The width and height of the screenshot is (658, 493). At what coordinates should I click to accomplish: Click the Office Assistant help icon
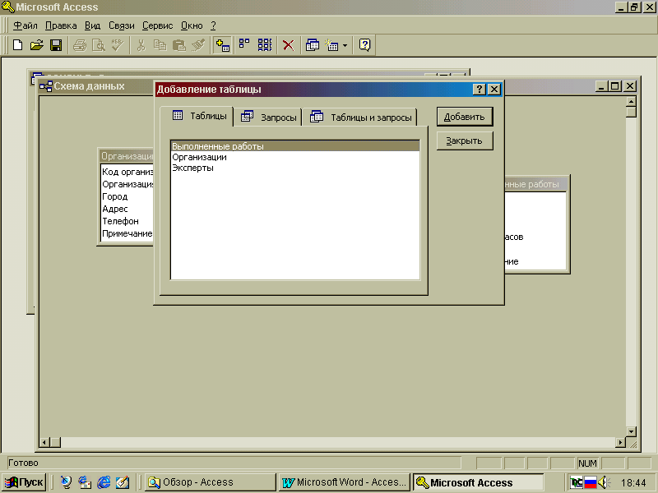coord(364,45)
